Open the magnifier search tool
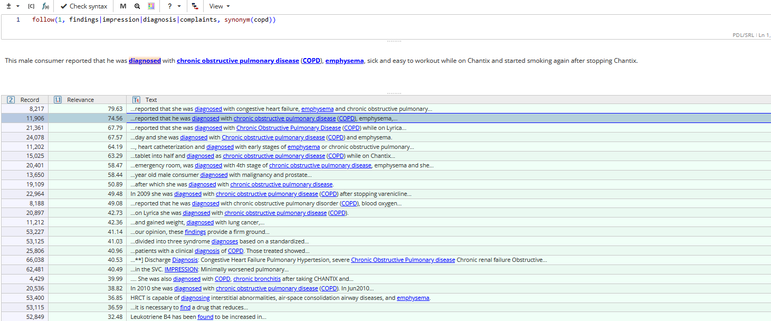 click(137, 6)
